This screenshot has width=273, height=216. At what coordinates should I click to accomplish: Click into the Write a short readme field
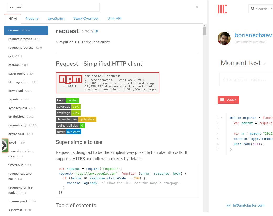coord(247,79)
